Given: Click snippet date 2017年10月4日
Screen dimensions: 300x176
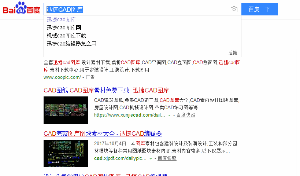Looking at the screenshot, I should pyautogui.click(x=110, y=143).
